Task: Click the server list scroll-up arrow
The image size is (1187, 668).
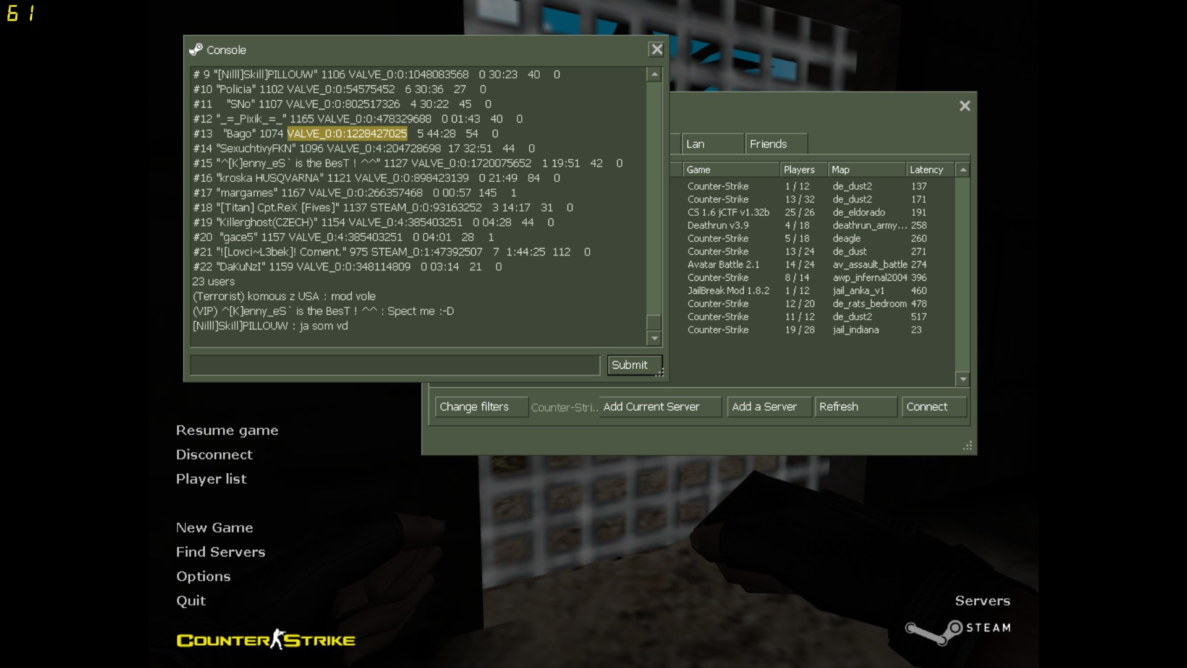Action: (x=963, y=169)
